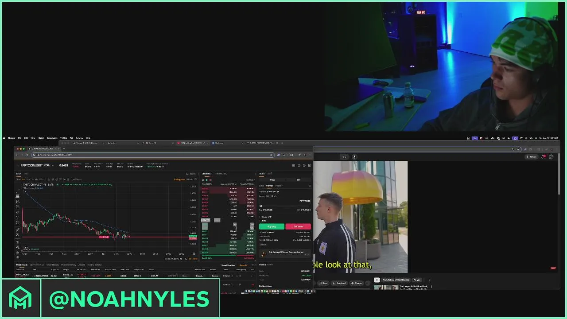Open the 10x leverage selector
Viewport: 567px width, 319px height.
[298, 180]
